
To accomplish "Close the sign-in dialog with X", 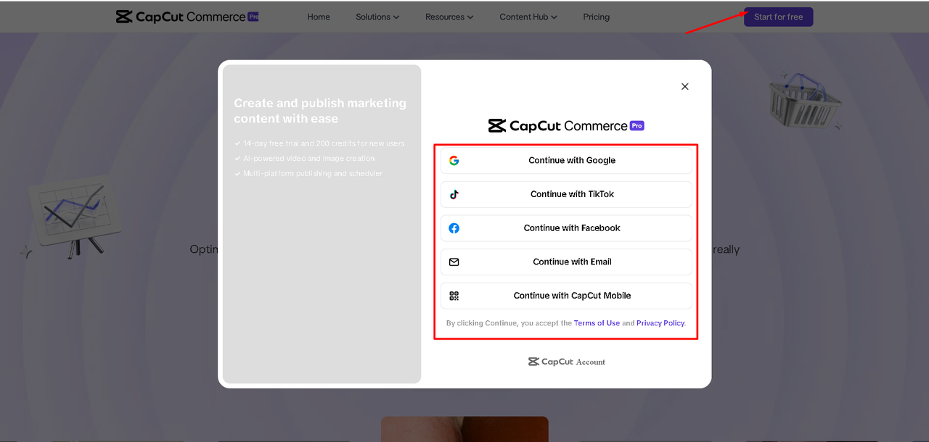I will pyautogui.click(x=684, y=86).
